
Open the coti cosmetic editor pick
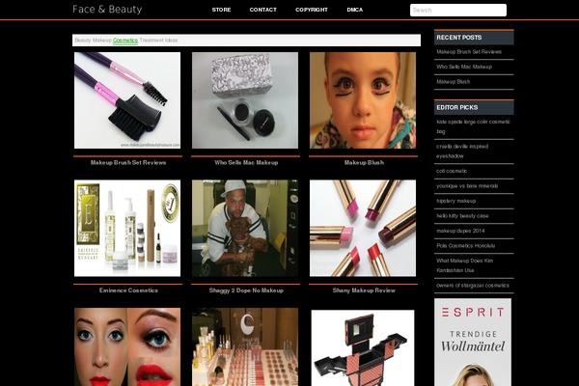coord(452,171)
